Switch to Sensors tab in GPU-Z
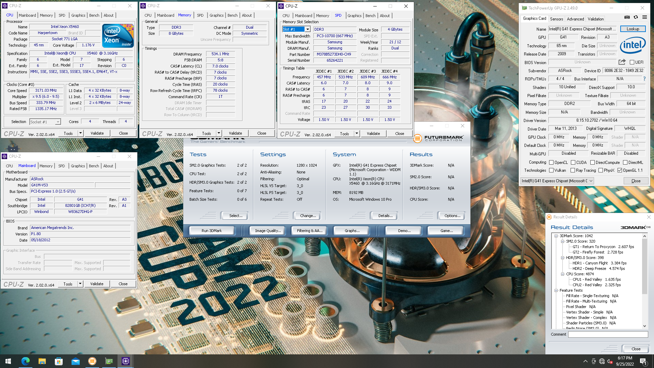The height and width of the screenshot is (368, 654). pos(557,19)
